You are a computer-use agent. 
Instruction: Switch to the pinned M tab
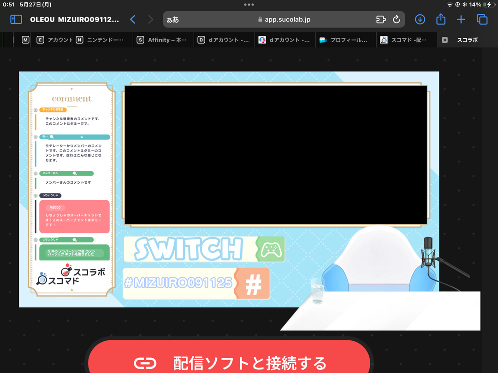[x=25, y=40]
